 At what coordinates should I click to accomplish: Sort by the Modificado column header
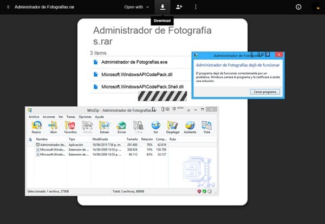100,139
